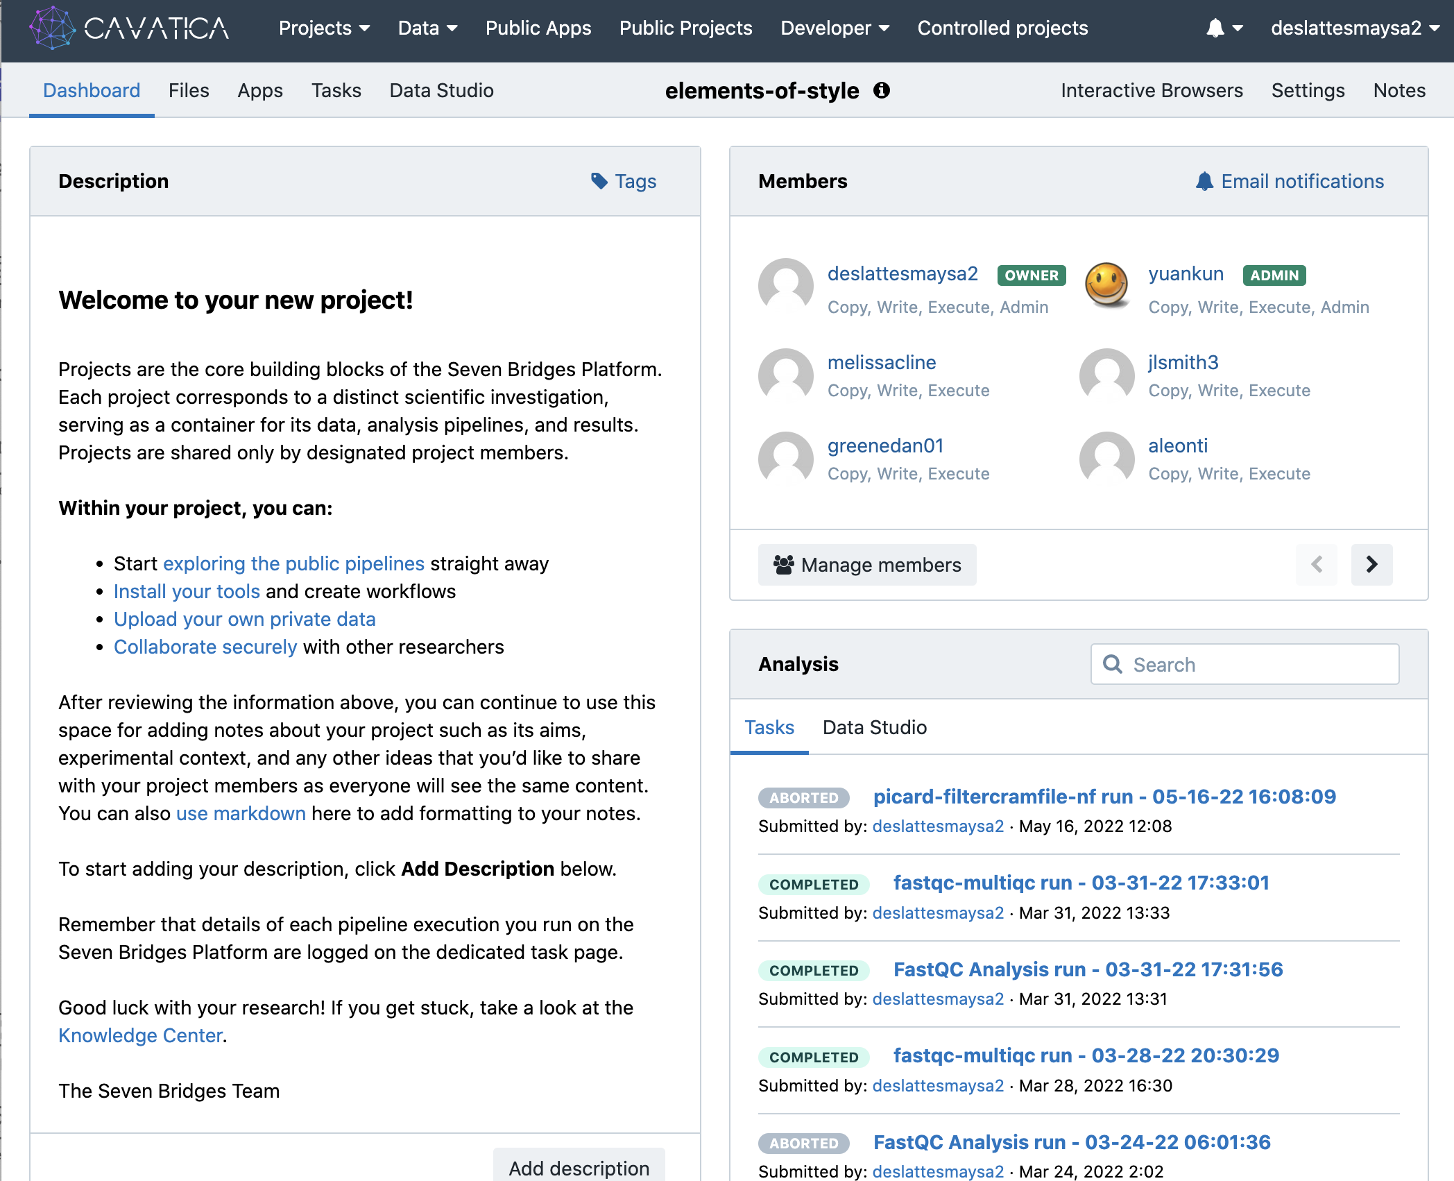Click the Manage members button

(x=867, y=565)
